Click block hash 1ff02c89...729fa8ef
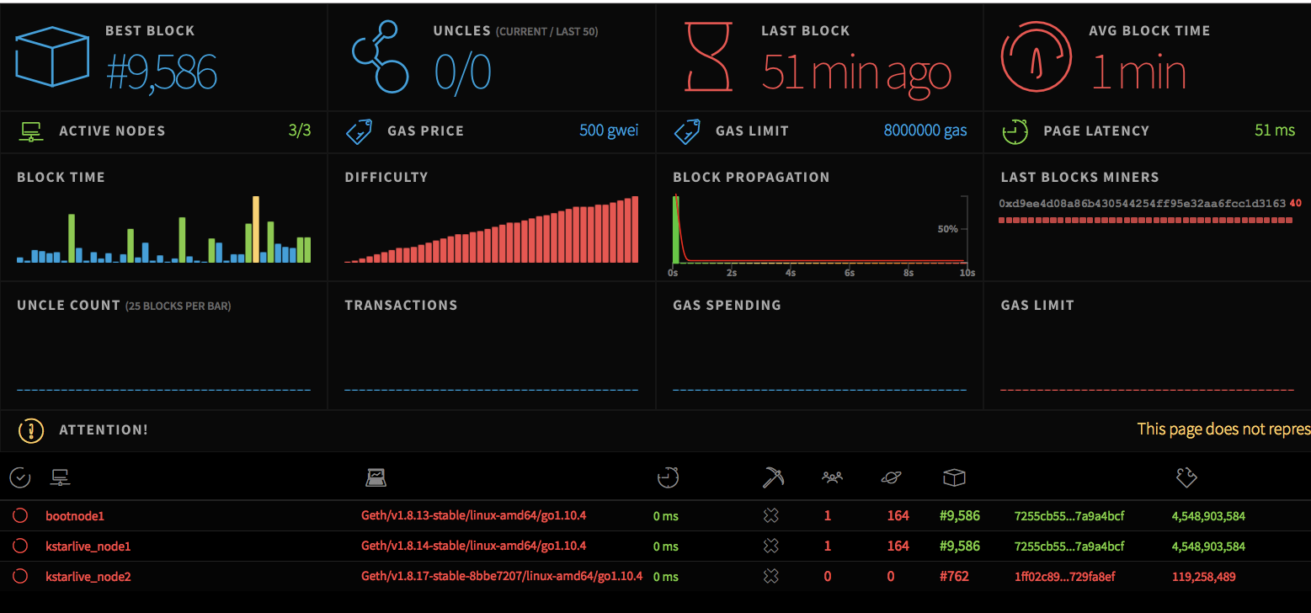The height and width of the screenshot is (613, 1311). click(x=1064, y=577)
